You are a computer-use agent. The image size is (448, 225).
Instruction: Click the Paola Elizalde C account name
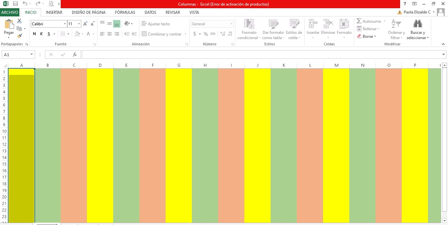[x=417, y=12]
